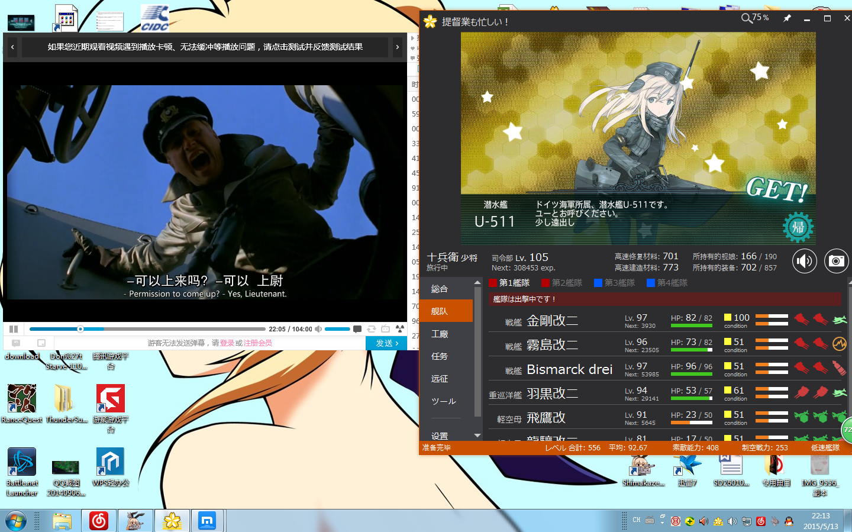This screenshot has height=532, width=852.
Task: Click the small window icon beside comment settings
Action: click(41, 343)
